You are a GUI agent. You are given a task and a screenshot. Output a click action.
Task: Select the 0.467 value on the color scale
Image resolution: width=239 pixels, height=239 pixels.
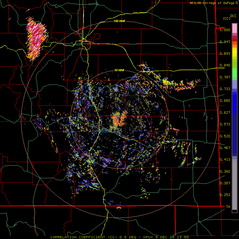pyautogui.click(x=225, y=148)
